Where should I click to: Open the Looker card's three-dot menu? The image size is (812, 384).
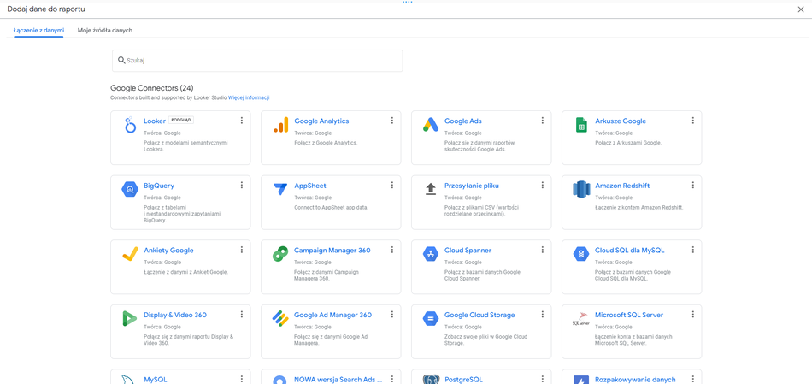click(242, 121)
